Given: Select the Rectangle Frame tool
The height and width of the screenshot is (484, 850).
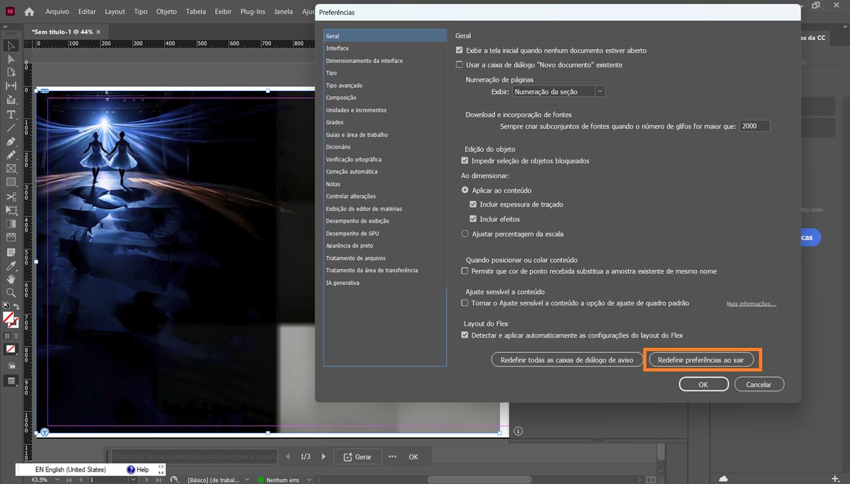Looking at the screenshot, I should point(11,169).
